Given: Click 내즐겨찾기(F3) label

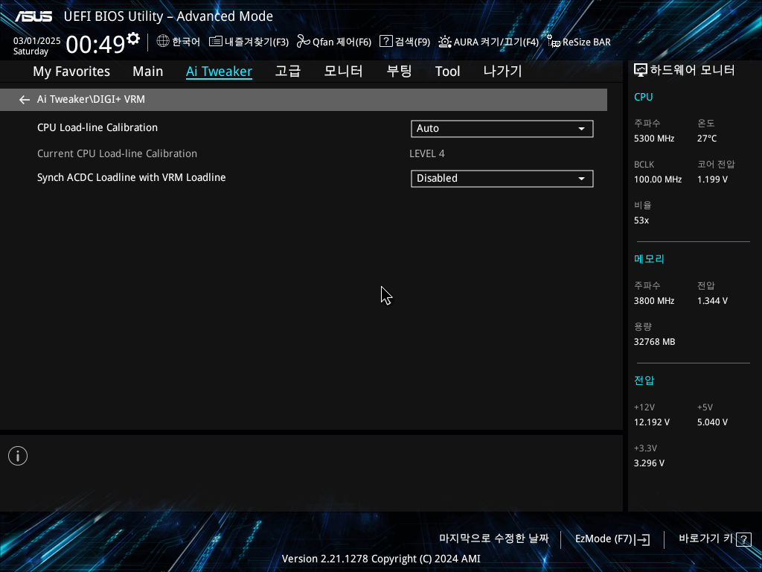Looking at the screenshot, I should click(257, 42).
